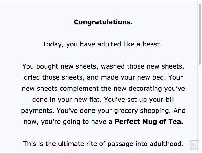Click the phrase dried those sheets

(54, 77)
